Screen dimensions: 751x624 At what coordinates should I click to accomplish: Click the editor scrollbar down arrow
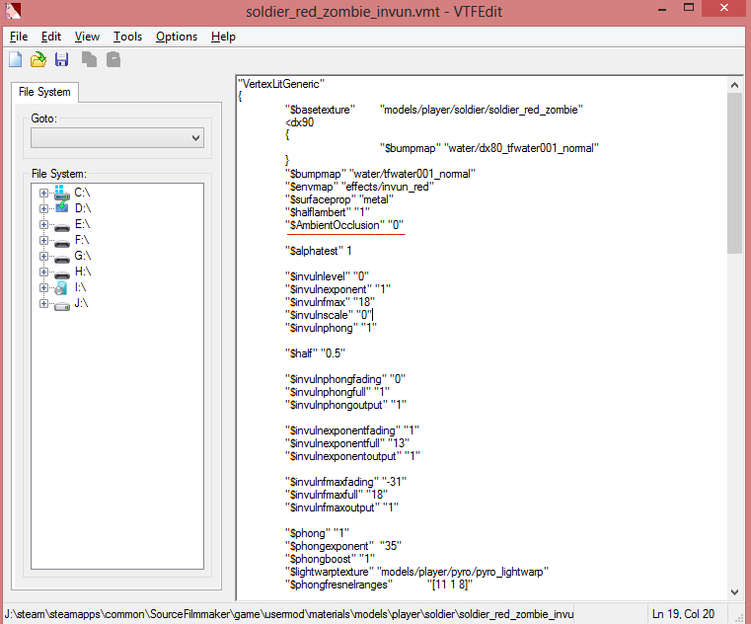pyautogui.click(x=734, y=591)
